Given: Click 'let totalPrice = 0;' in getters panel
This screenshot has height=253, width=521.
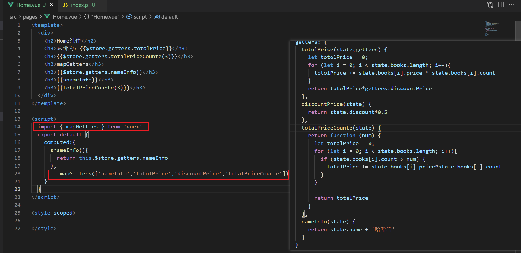Looking at the screenshot, I should [344, 144].
